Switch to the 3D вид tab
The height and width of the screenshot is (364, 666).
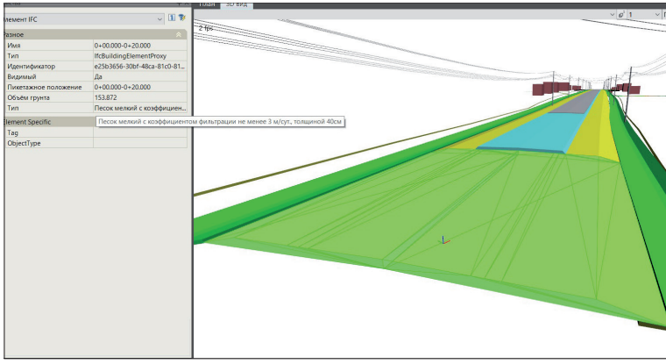pos(237,4)
